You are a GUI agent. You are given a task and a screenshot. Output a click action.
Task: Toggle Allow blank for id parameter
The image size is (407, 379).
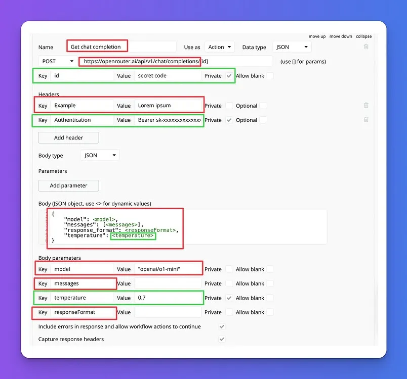[x=270, y=76]
